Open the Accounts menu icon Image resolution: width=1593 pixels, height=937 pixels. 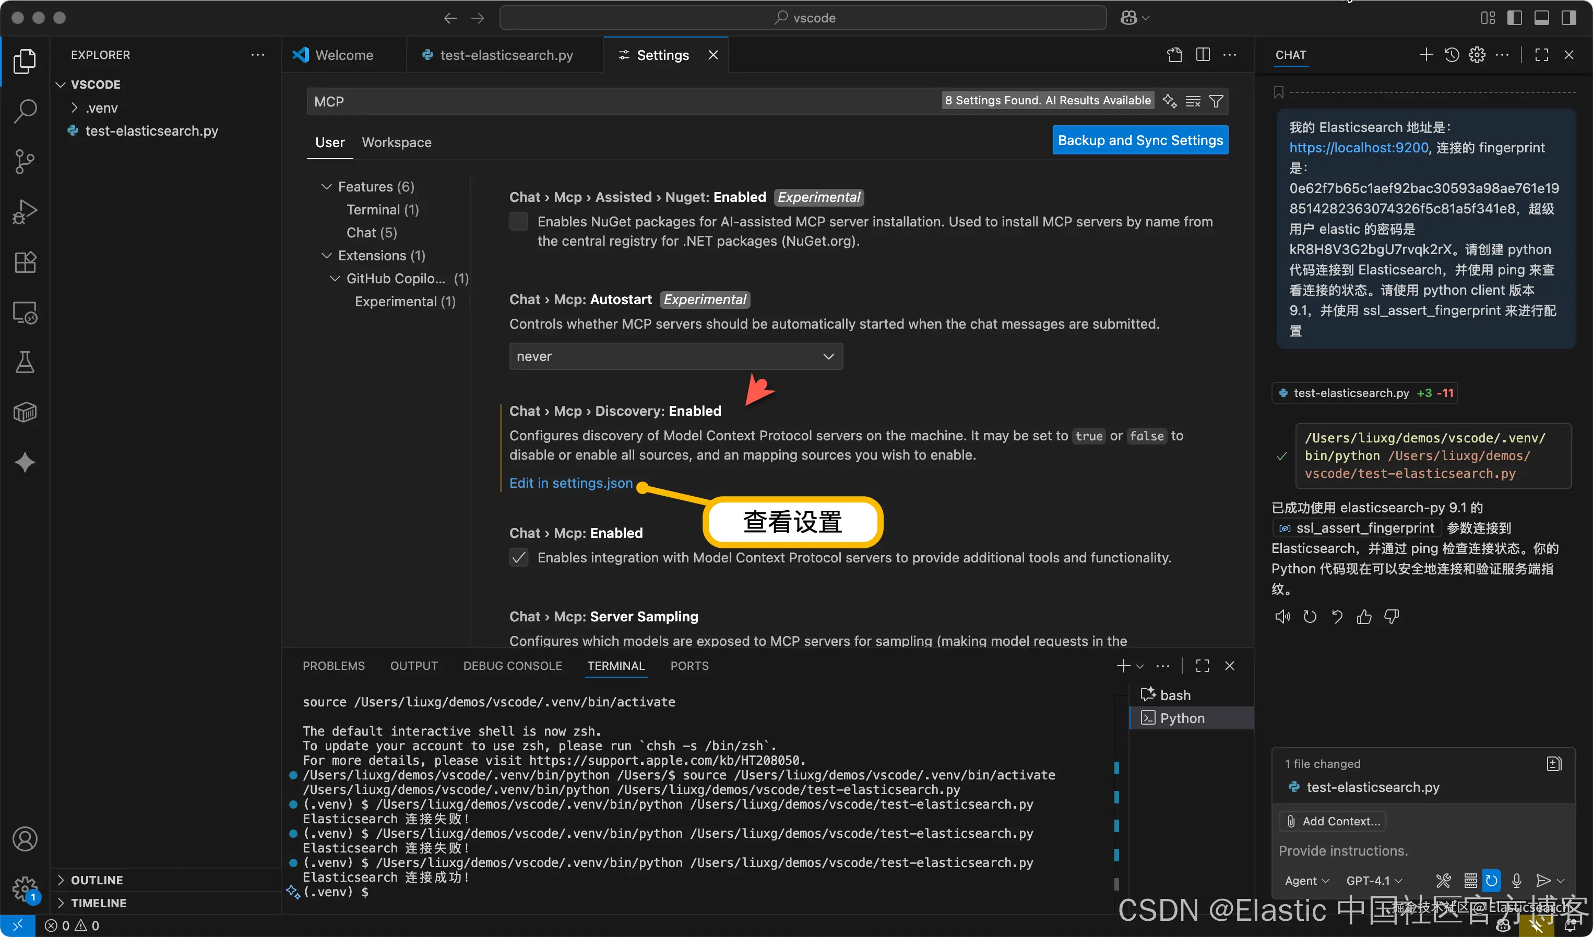25,839
